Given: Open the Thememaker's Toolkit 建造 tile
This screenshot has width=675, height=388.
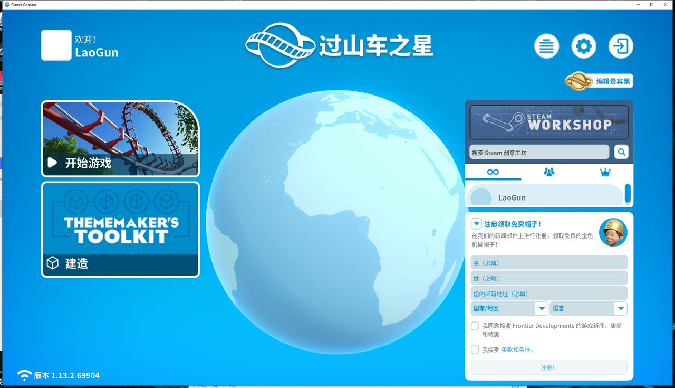Looking at the screenshot, I should click(x=120, y=230).
